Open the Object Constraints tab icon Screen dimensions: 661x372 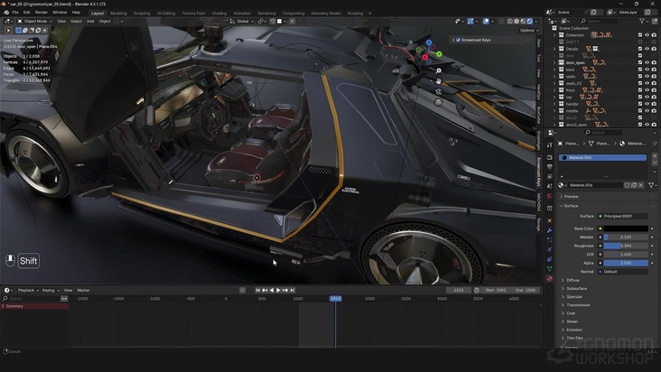click(550, 259)
